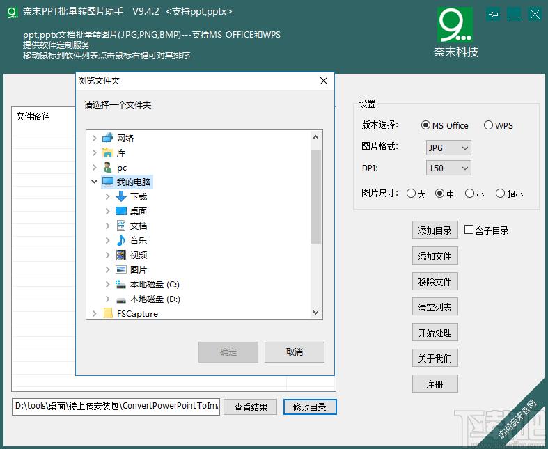Click the 清空列表 button

coord(435,307)
